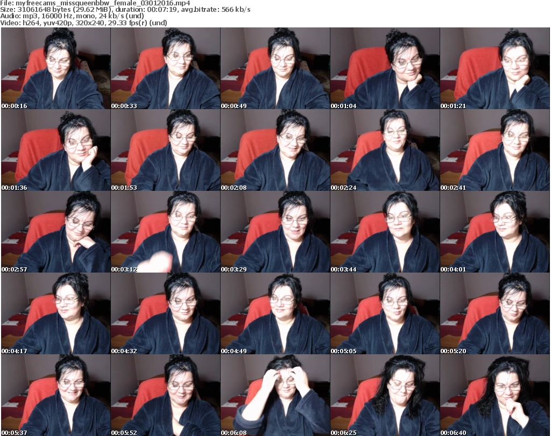This screenshot has width=551, height=436.
Task: Click the 'Video: h264, yuv420p' info line
Action: pyautogui.click(x=83, y=23)
